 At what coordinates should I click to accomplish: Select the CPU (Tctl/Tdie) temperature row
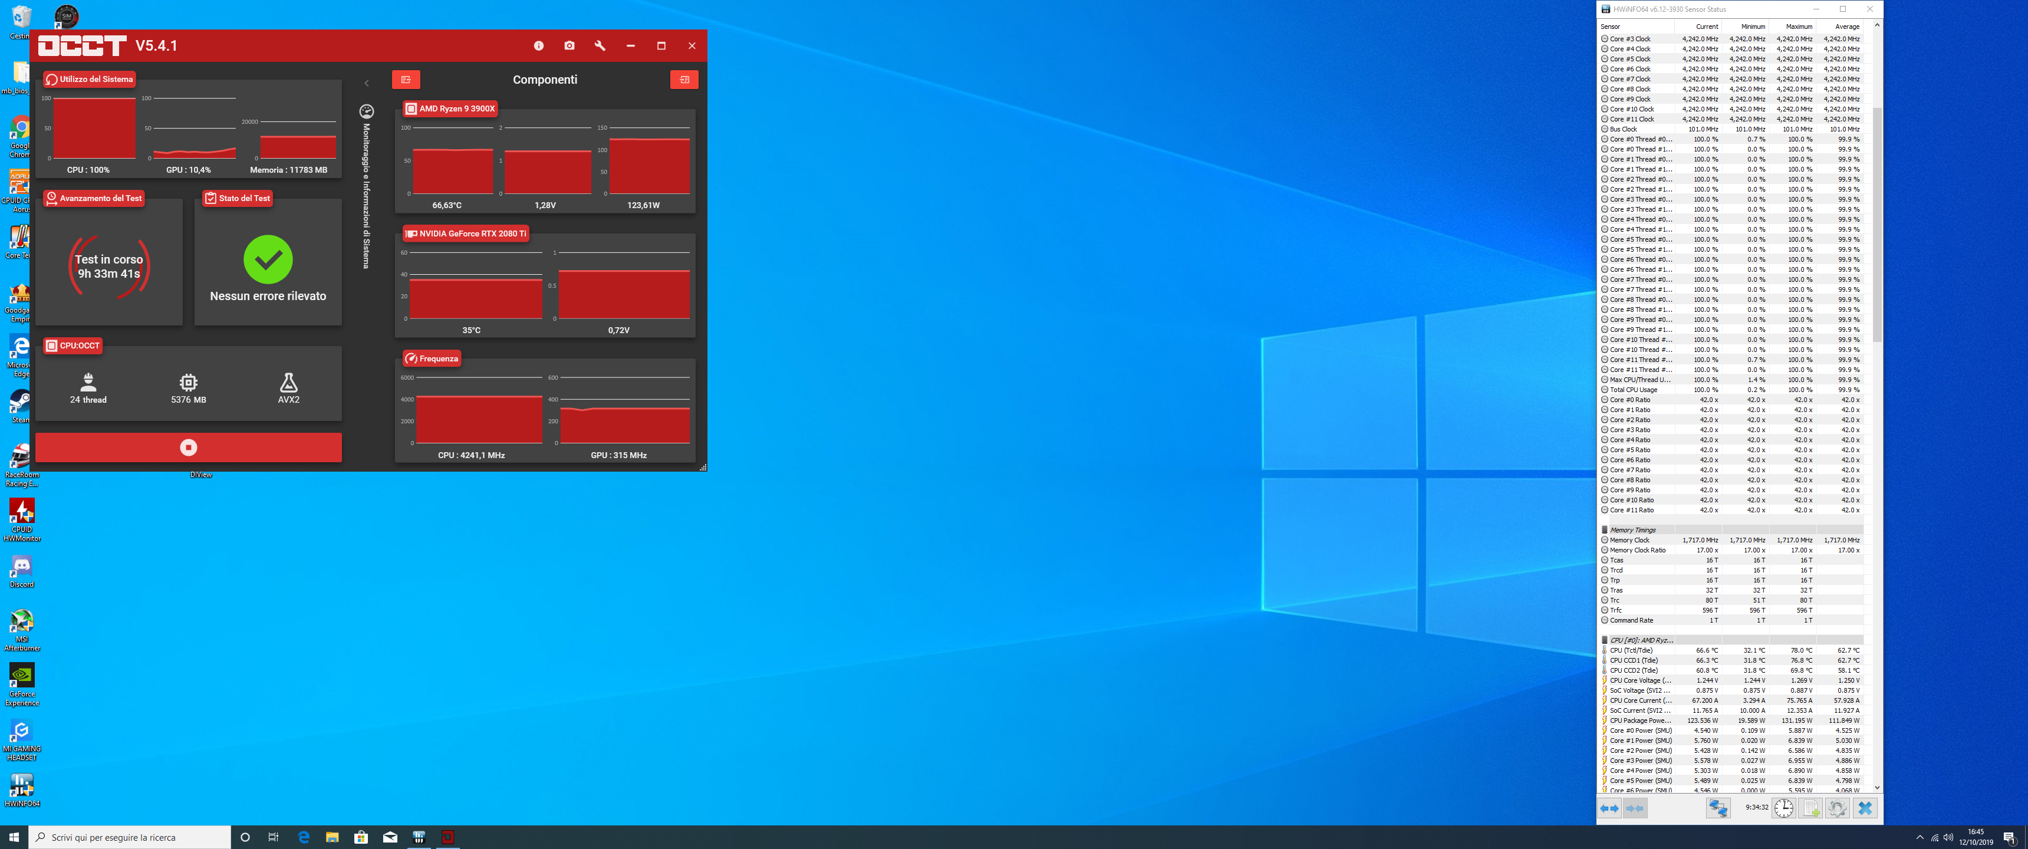[x=1730, y=650]
